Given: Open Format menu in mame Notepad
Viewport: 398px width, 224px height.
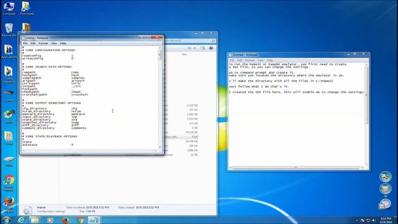Looking at the screenshot, I should tap(43, 44).
